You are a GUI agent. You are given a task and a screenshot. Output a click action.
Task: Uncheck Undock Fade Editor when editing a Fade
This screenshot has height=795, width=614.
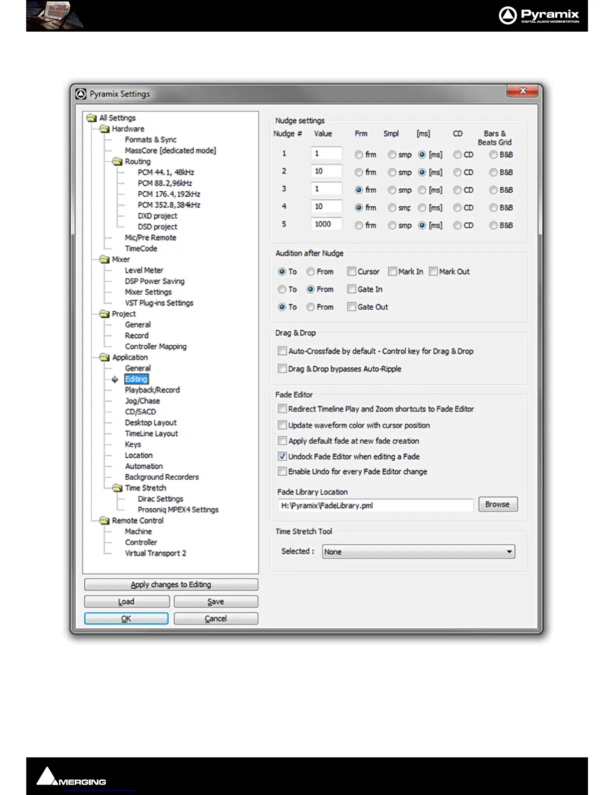[282, 456]
